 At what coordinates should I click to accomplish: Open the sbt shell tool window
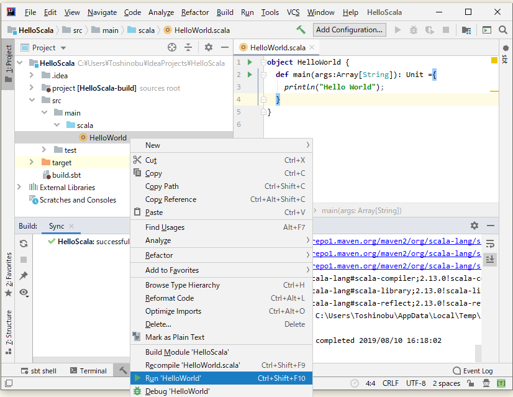coord(39,371)
